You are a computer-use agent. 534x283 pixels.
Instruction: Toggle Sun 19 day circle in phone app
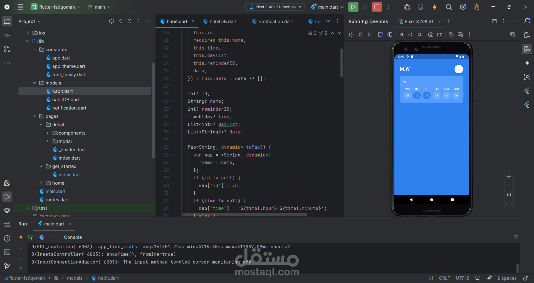[x=446, y=95]
